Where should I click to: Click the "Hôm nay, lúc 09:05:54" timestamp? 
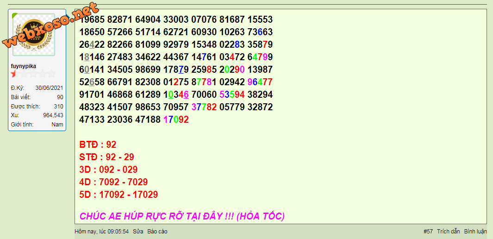[101, 231]
